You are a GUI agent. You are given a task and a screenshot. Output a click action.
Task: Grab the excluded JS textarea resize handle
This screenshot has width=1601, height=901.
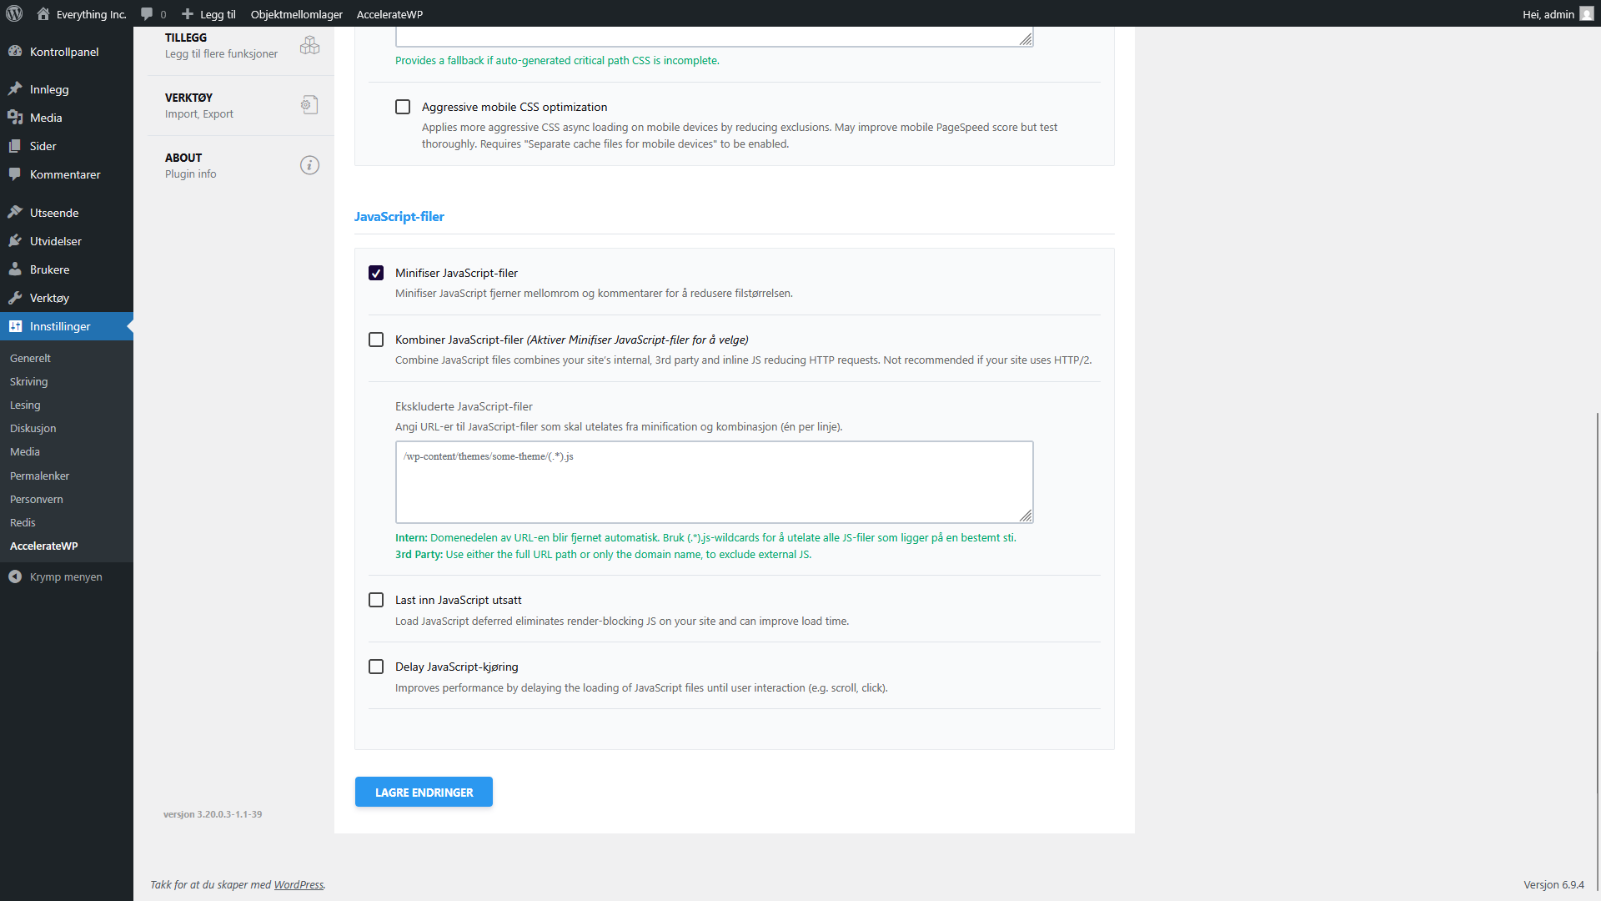point(1026,516)
